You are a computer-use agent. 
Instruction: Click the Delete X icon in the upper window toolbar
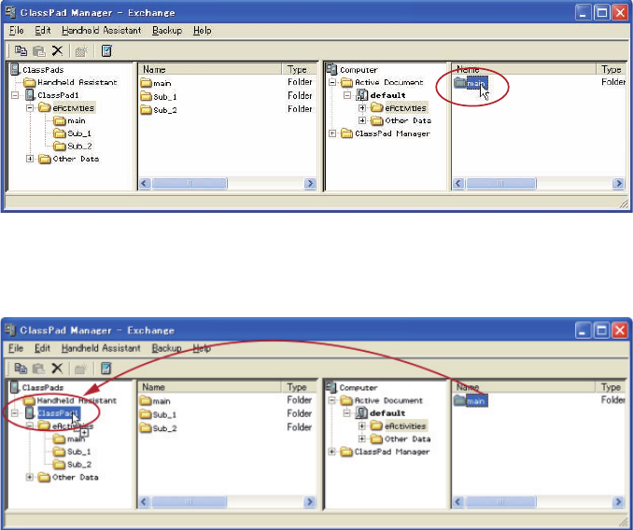(57, 50)
